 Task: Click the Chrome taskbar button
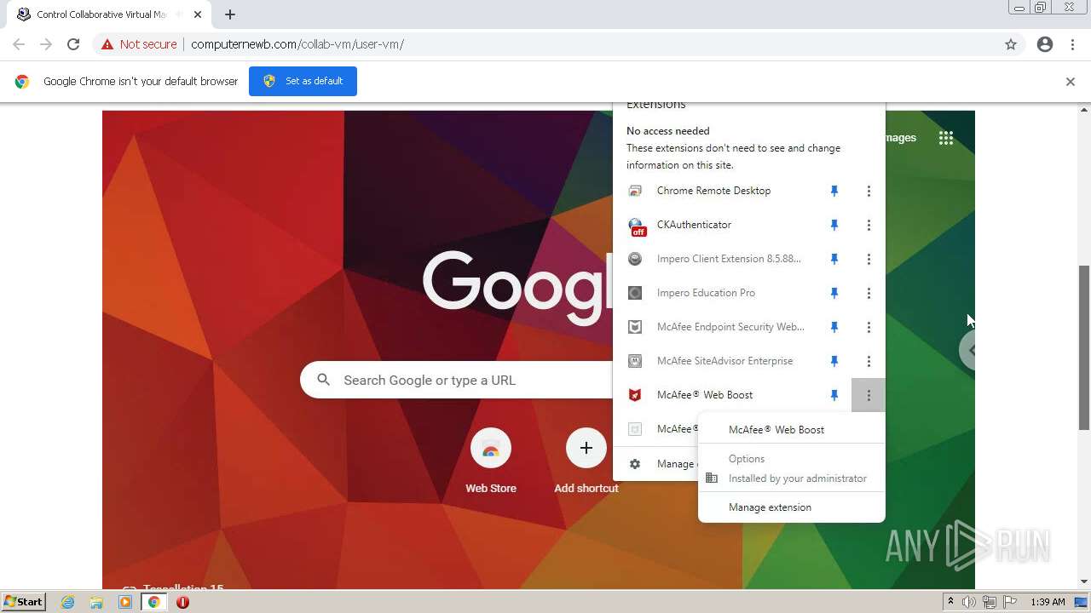(154, 602)
